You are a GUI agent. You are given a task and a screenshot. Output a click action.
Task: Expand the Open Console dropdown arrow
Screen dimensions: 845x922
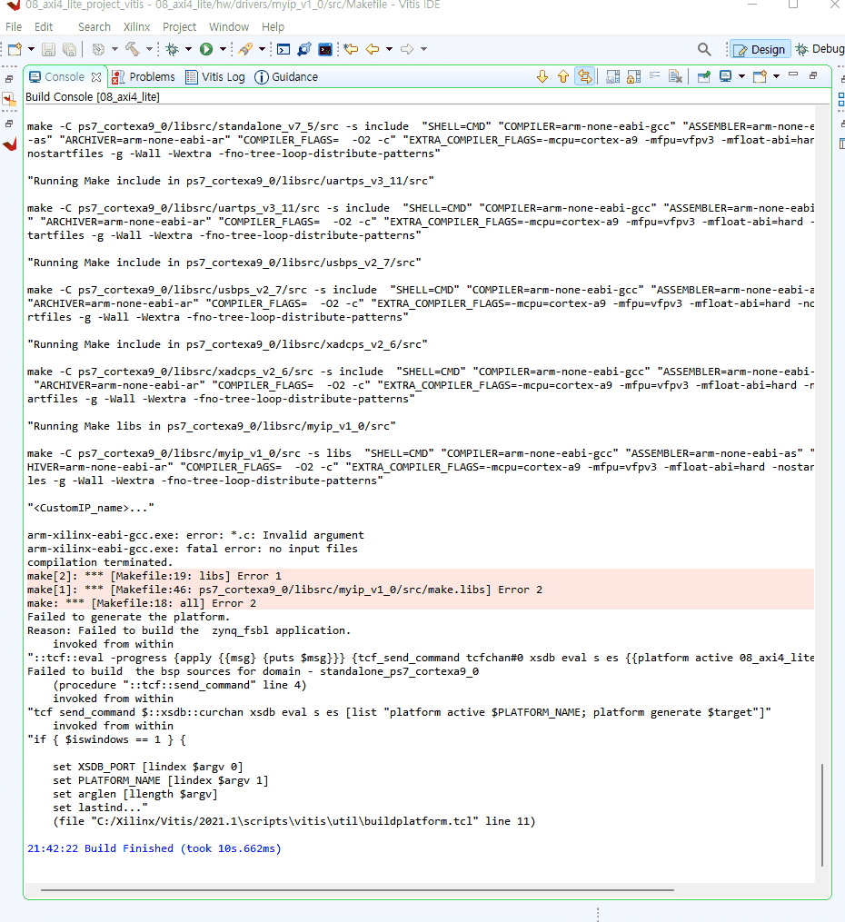pos(776,76)
